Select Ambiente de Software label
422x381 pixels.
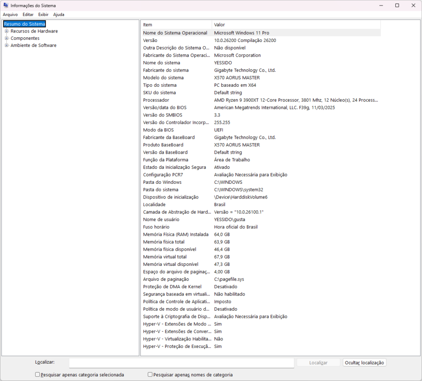coord(33,45)
